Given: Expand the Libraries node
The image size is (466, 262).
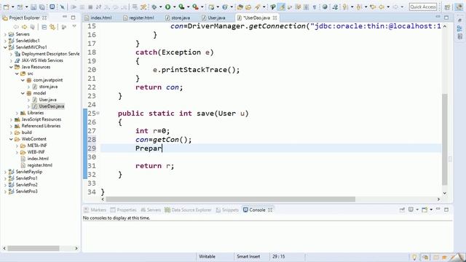Looking at the screenshot, I should click(17, 113).
